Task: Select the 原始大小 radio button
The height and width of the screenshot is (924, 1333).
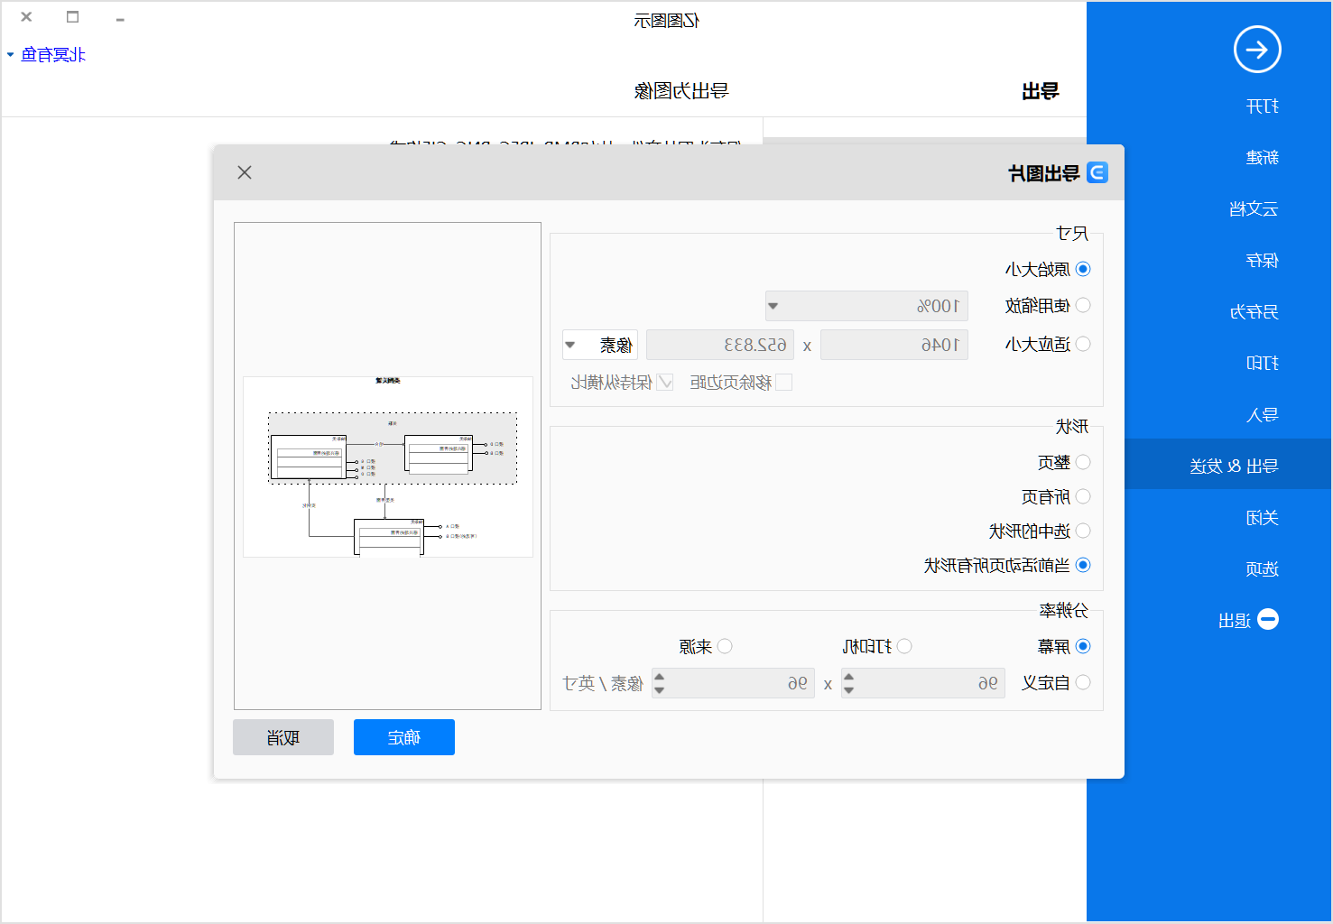Action: [1083, 269]
